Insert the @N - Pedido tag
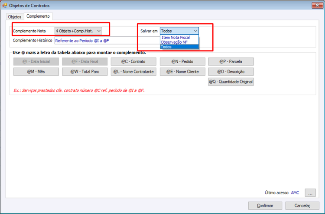325x214 pixels. tap(182, 62)
